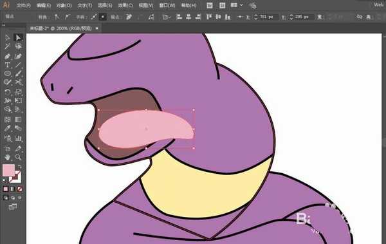386x244 pixels.
Task: Open the pink fill color swatch
Action: tap(8, 171)
